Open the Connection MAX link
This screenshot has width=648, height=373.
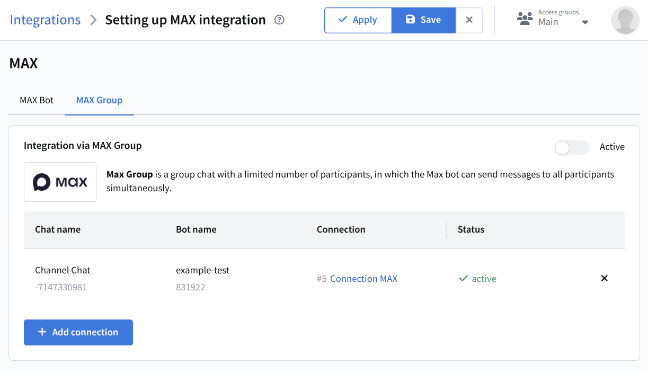(x=363, y=279)
